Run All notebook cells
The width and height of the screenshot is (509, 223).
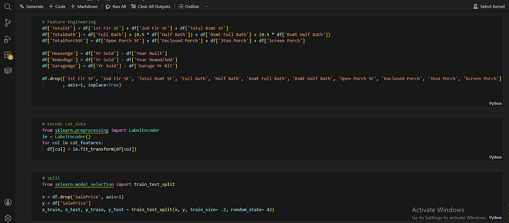pos(116,7)
